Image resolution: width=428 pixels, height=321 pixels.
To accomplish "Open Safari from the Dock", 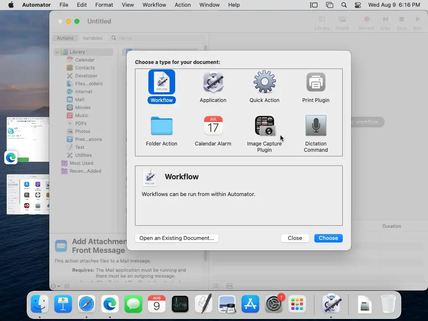I will [x=87, y=304].
